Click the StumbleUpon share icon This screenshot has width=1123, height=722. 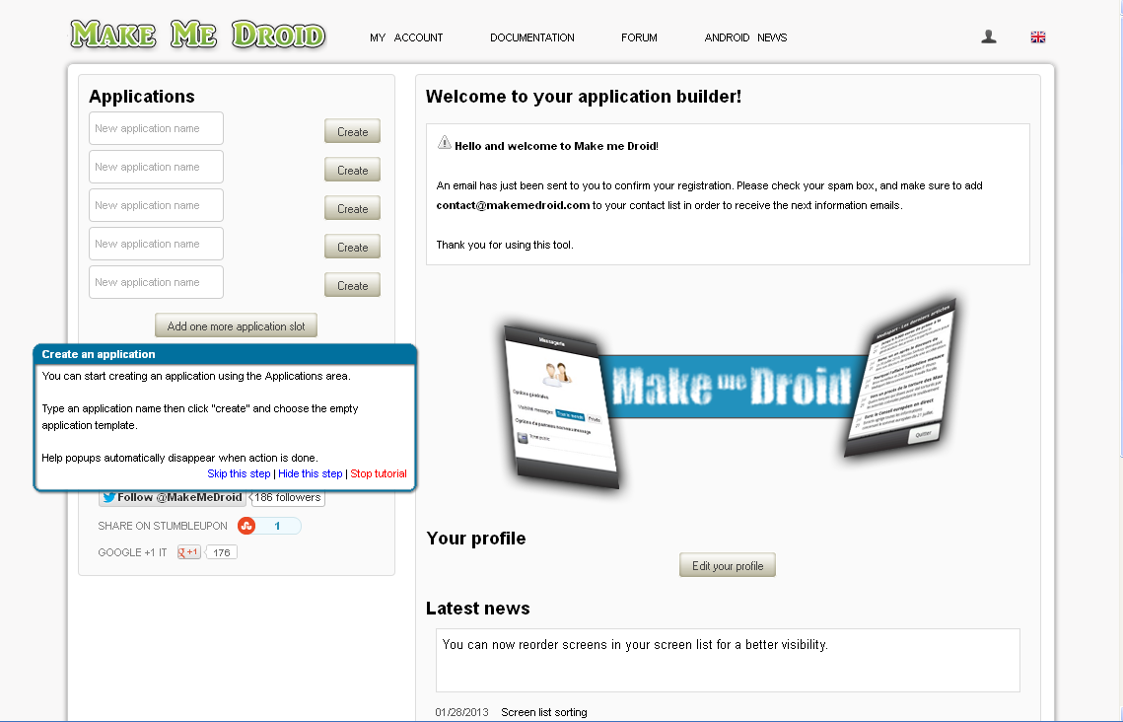pyautogui.click(x=246, y=526)
